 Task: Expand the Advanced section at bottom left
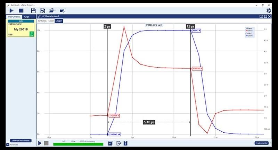(x=8, y=144)
